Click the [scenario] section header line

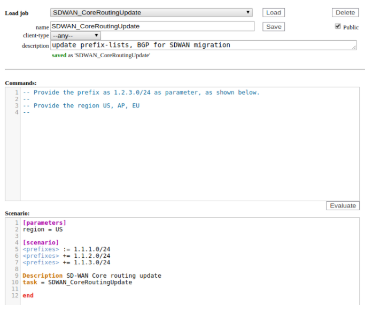coord(41,243)
